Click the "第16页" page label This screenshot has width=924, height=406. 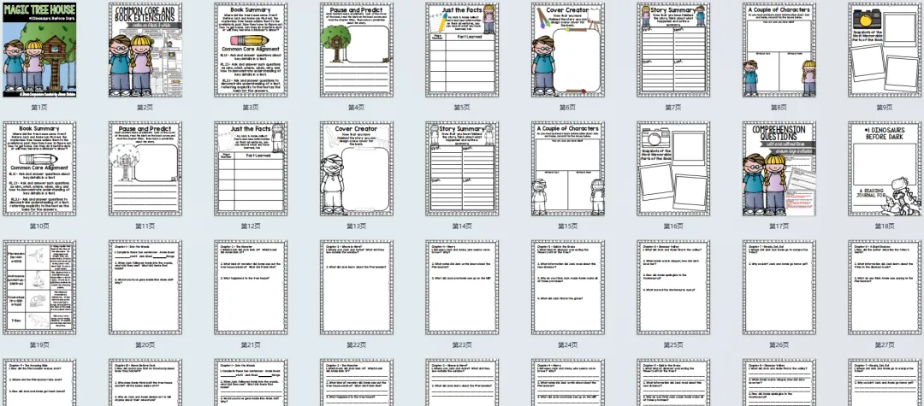673,227
